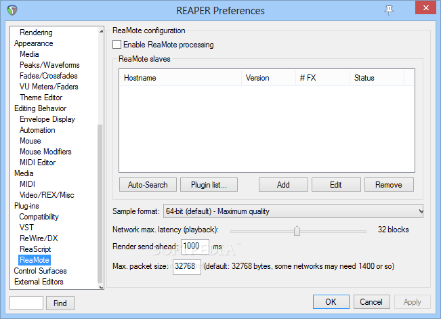Select highlighted ReaMote tree item
441x319 pixels.
(x=35, y=260)
